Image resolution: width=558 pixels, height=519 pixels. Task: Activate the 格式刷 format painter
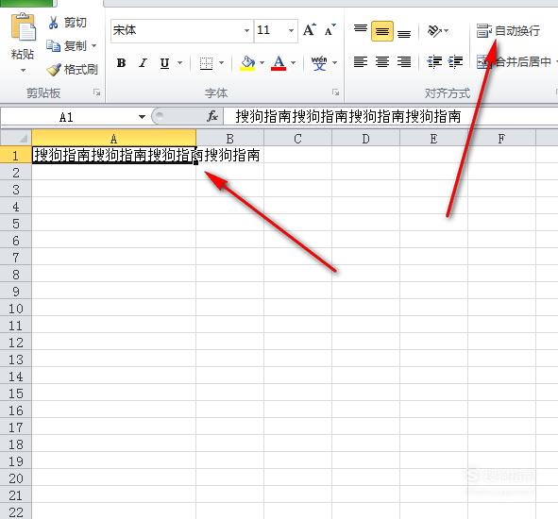(73, 70)
